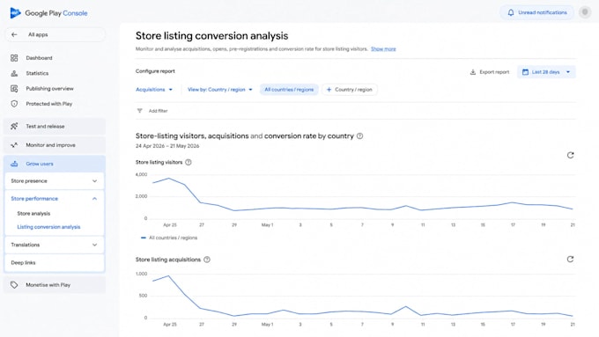Click the Export report download icon

pyautogui.click(x=473, y=72)
